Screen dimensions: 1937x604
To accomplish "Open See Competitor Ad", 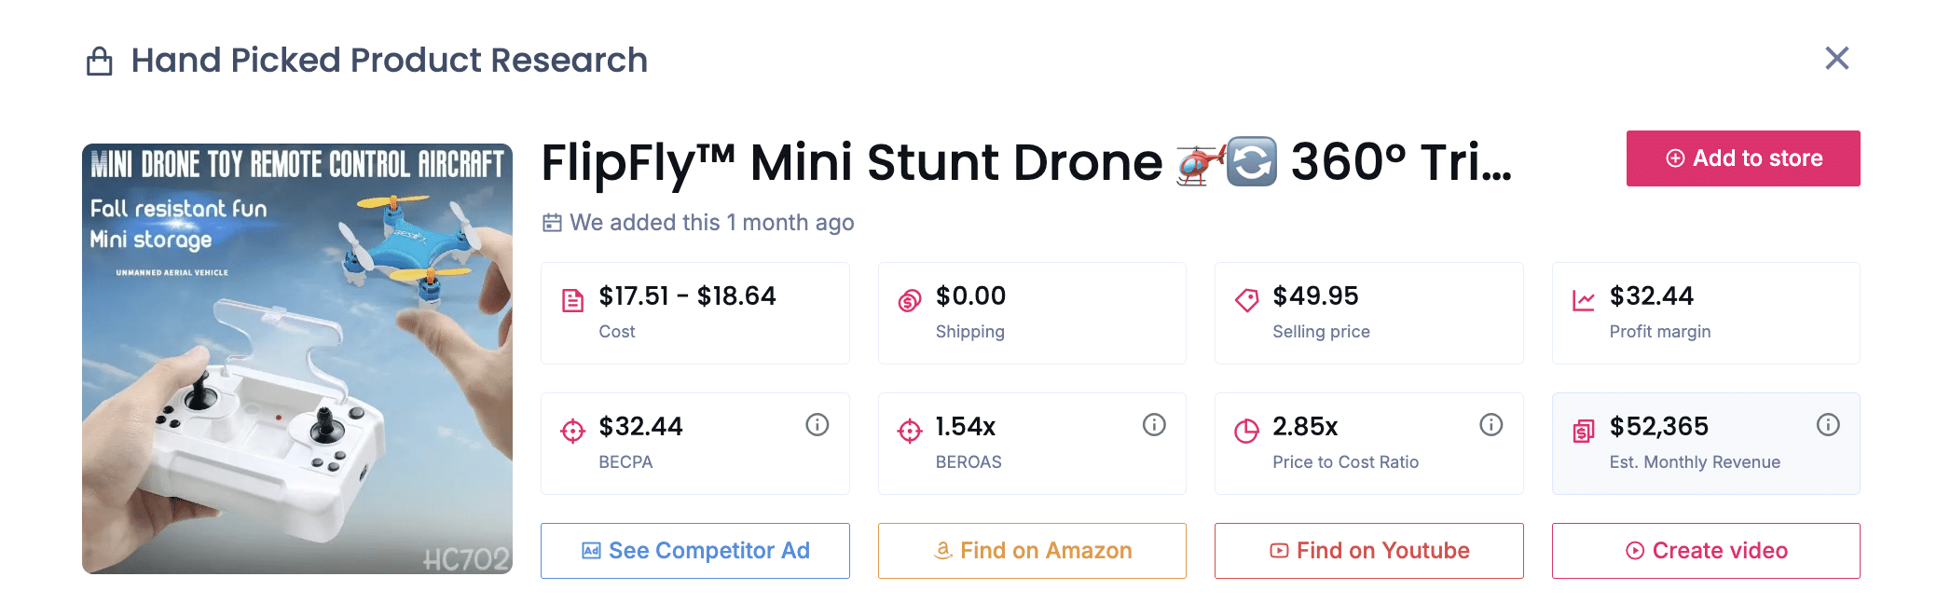I will coord(694,550).
